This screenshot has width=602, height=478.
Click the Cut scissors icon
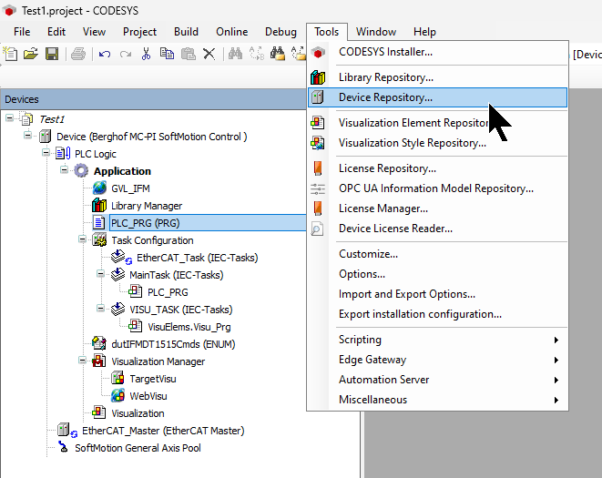(146, 54)
